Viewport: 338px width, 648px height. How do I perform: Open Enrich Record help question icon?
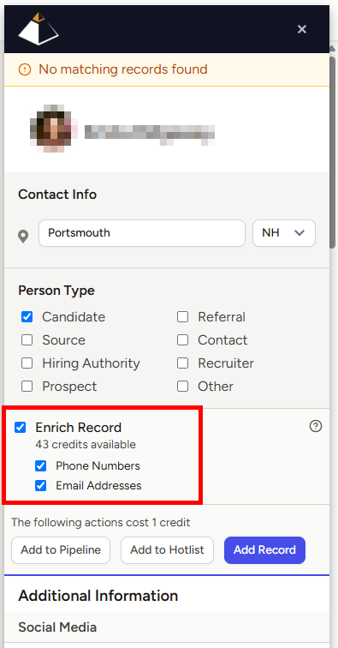coord(316,426)
